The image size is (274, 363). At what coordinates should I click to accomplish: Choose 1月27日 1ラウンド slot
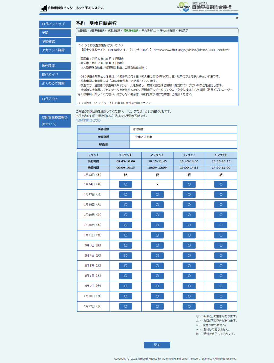click(x=125, y=195)
